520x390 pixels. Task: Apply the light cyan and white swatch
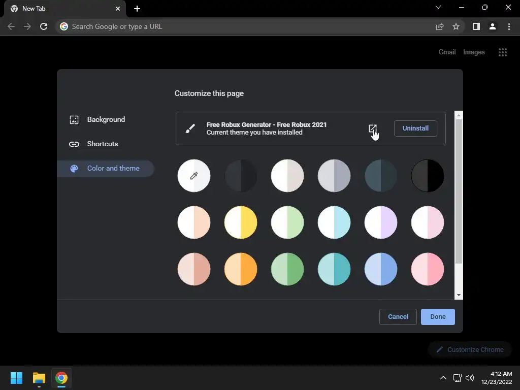coord(334,222)
